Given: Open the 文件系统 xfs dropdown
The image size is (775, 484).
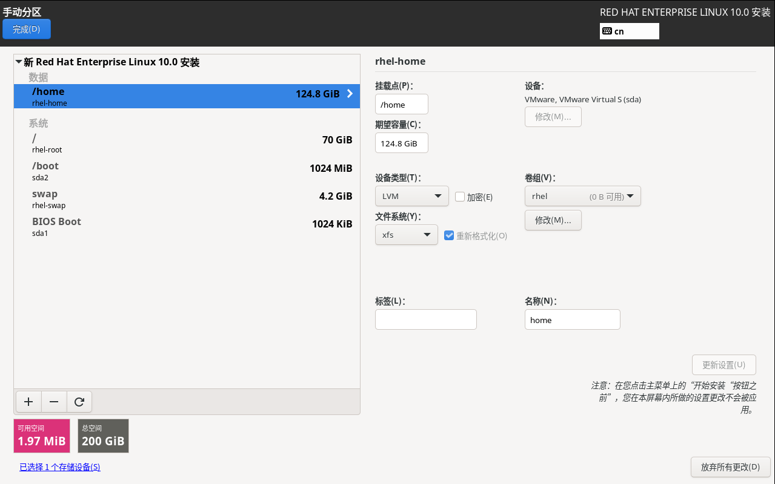Looking at the screenshot, I should point(407,235).
